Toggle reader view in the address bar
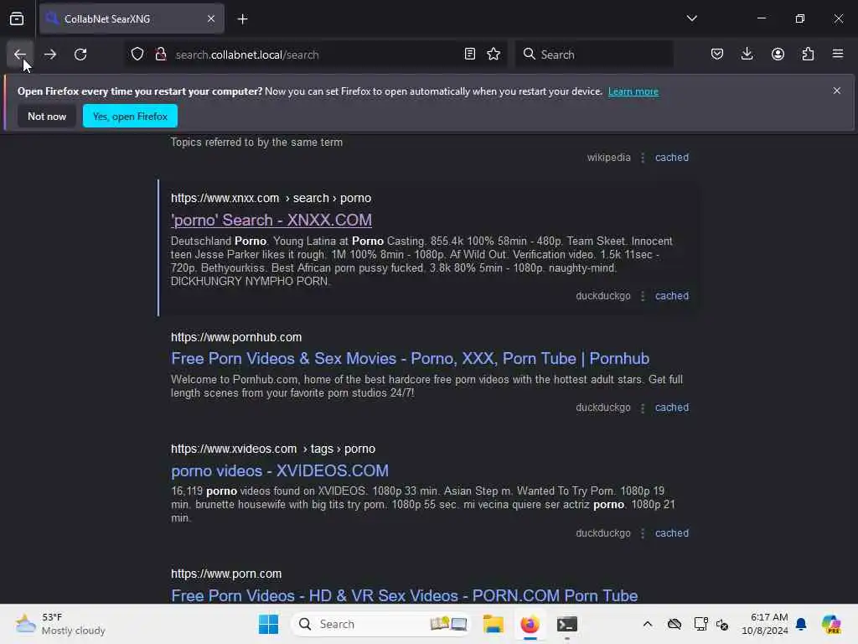This screenshot has height=644, width=858. 469,55
